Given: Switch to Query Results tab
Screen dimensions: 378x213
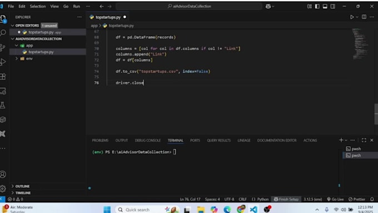Looking at the screenshot, I should coord(218,140).
